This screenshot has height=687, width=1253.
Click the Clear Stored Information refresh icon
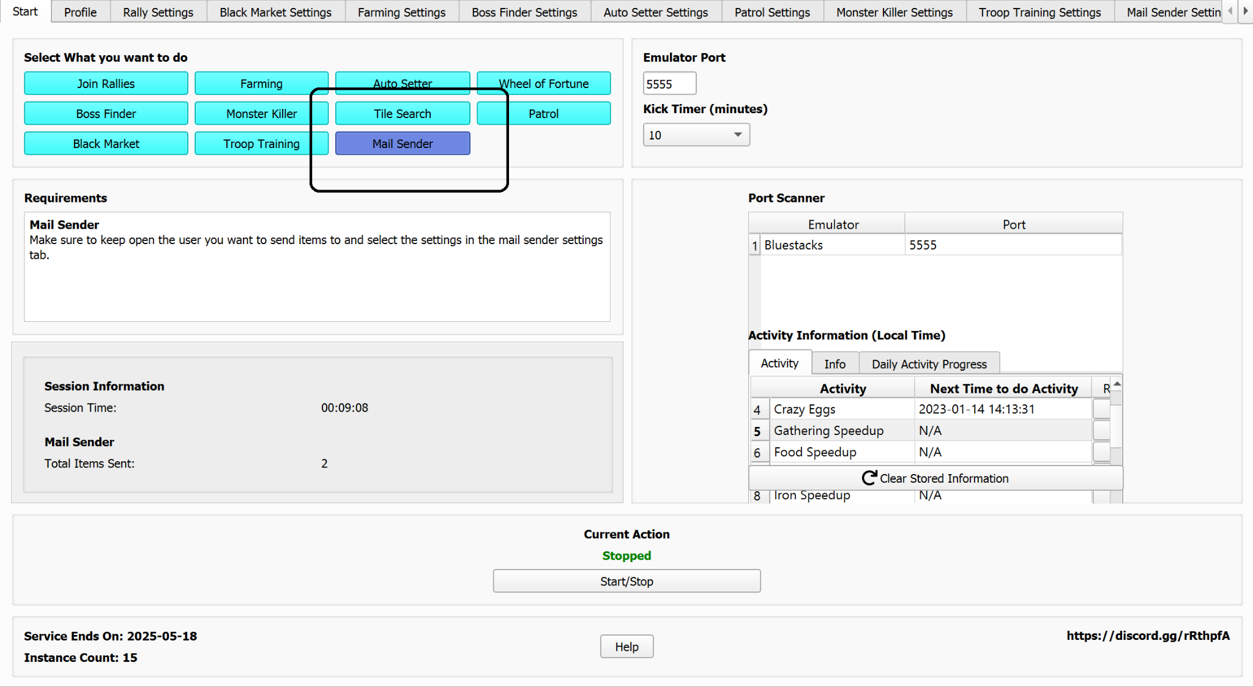[x=869, y=478]
